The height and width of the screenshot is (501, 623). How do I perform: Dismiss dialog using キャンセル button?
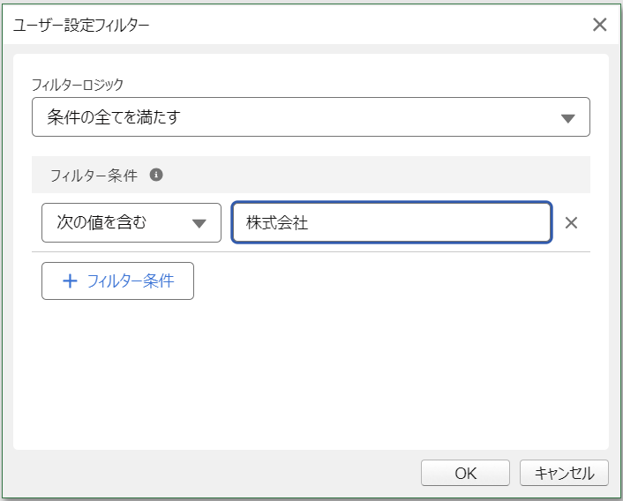click(564, 473)
